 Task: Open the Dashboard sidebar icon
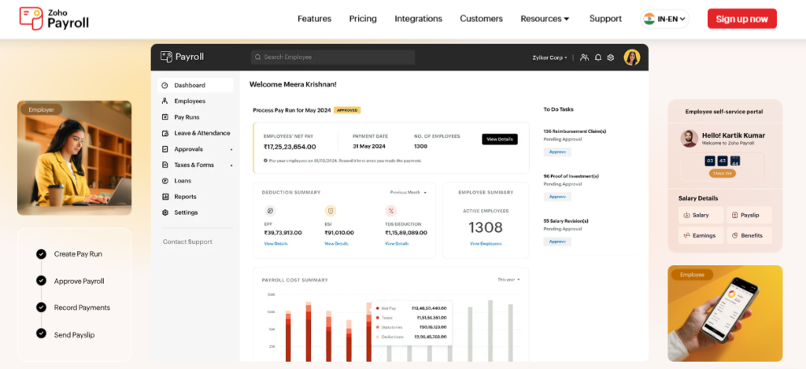point(165,85)
